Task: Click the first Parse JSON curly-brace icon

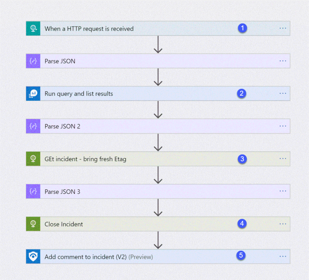Action: (x=33, y=61)
